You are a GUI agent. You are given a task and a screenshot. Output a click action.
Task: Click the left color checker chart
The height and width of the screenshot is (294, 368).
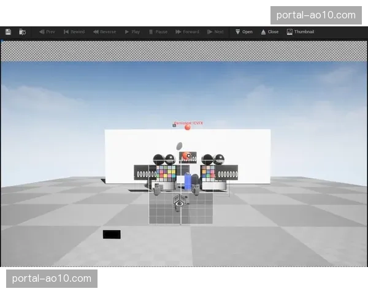166,173
